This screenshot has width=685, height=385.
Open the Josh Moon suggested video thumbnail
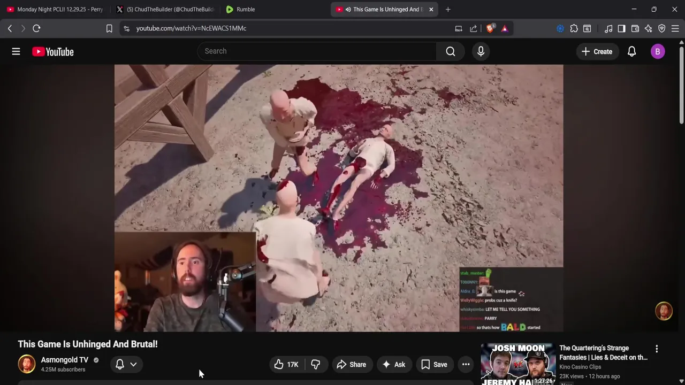pos(518,364)
